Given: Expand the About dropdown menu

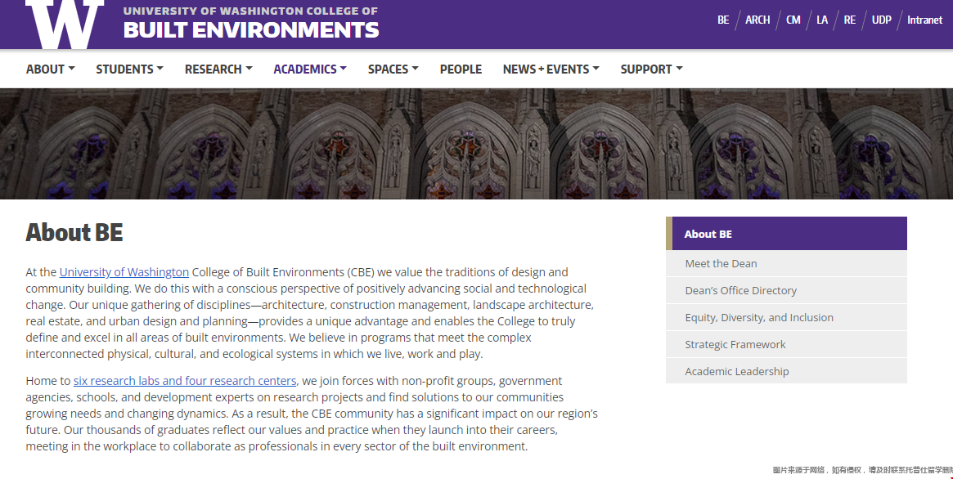Looking at the screenshot, I should coord(50,69).
